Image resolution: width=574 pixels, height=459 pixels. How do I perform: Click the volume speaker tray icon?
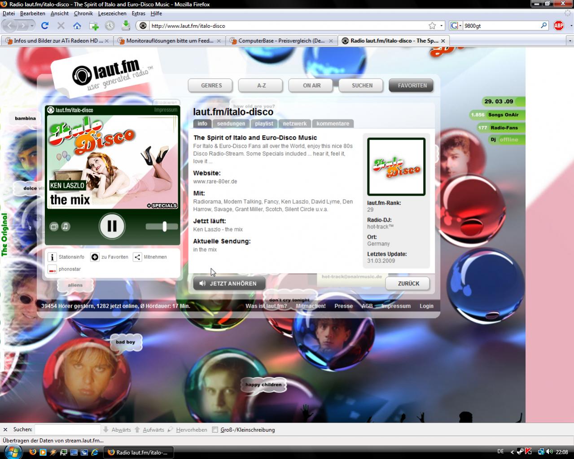[549, 452]
